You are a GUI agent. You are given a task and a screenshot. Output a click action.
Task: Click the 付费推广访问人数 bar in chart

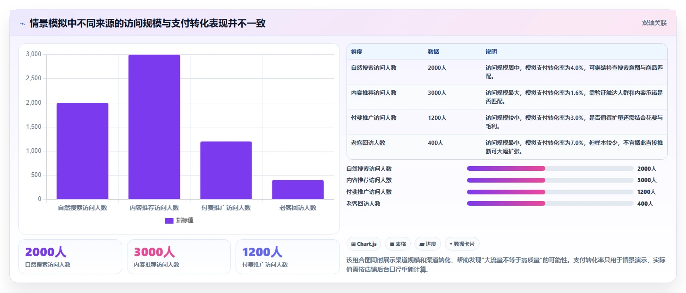click(226, 170)
